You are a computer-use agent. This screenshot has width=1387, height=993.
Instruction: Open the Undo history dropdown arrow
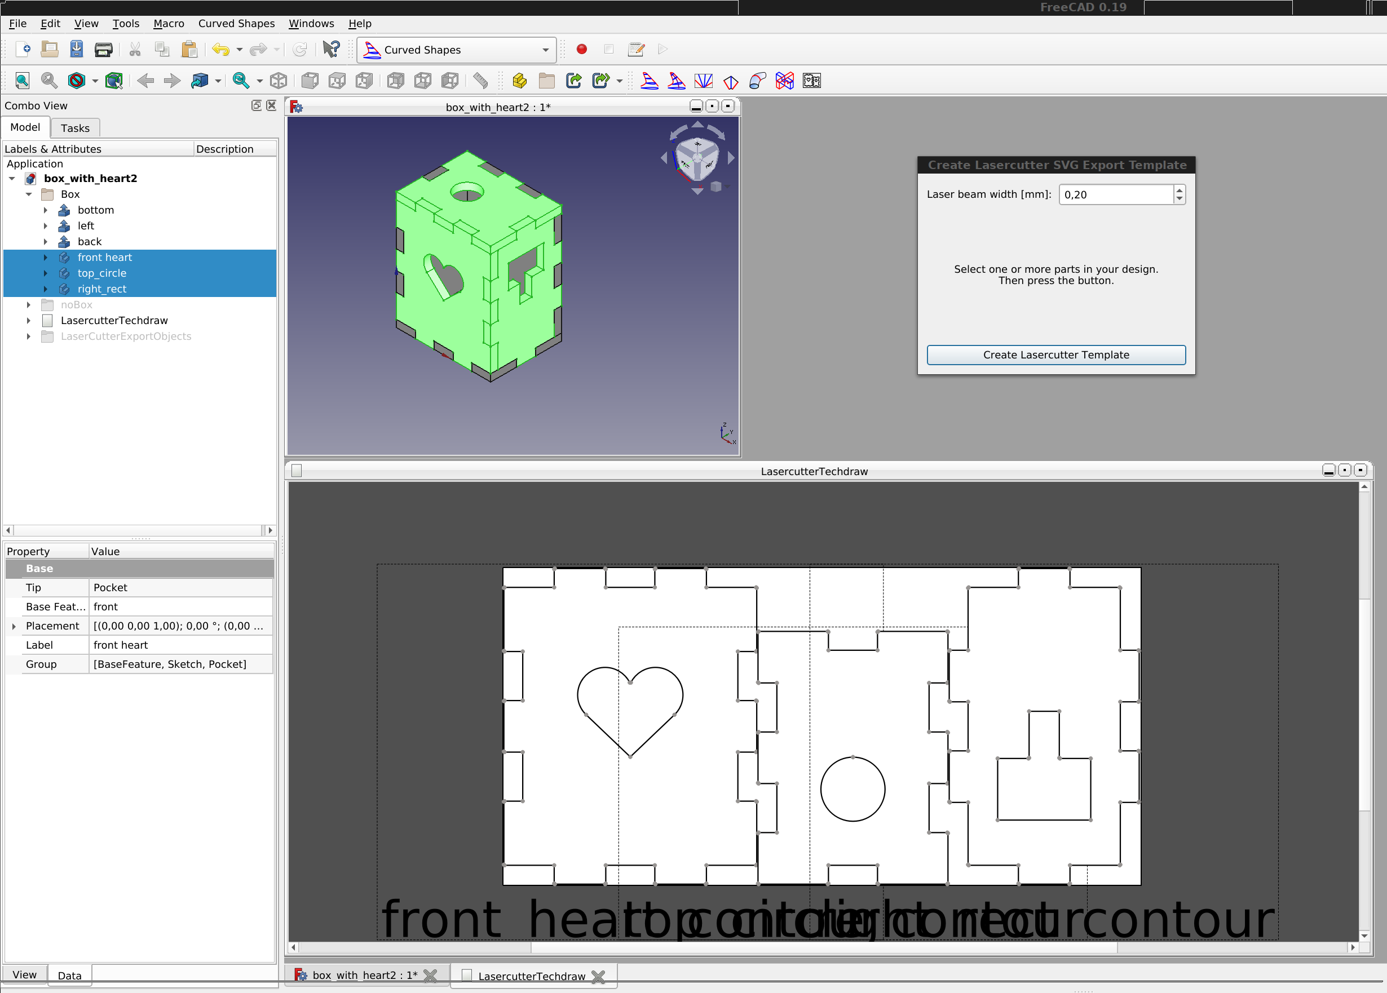point(240,50)
